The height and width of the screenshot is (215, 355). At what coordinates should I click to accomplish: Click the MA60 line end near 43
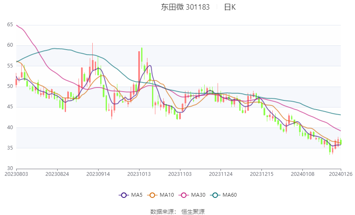point(340,115)
